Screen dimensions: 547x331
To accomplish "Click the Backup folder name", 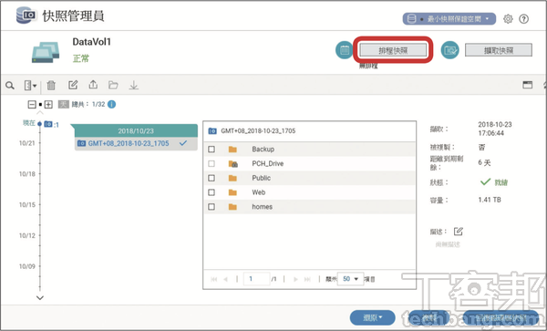I will [263, 150].
